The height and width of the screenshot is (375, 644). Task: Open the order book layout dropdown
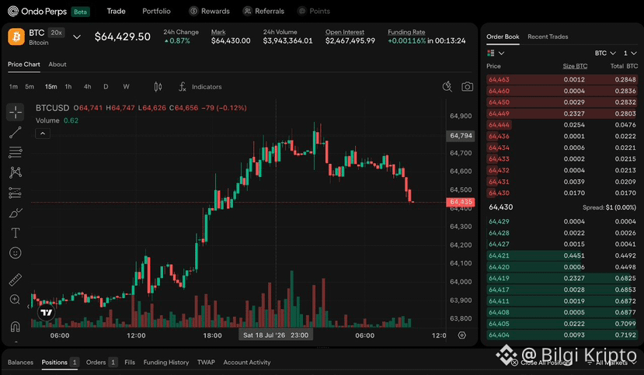[x=496, y=53]
